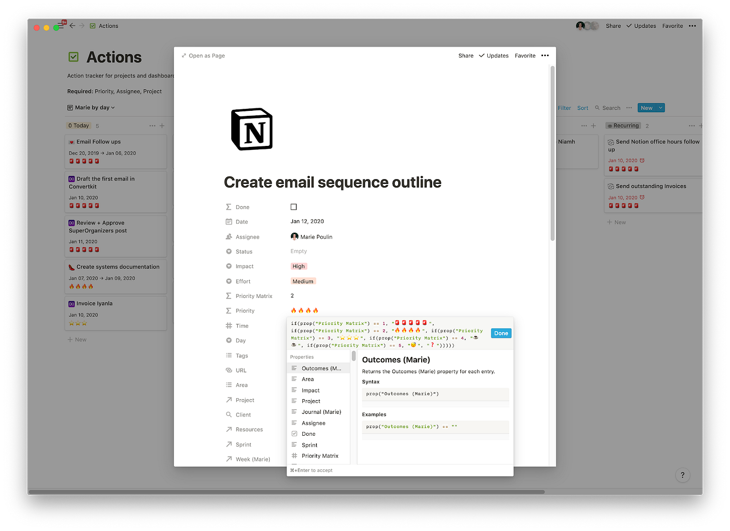Click inside the formula text editor
The image size is (730, 531).
tap(388, 334)
